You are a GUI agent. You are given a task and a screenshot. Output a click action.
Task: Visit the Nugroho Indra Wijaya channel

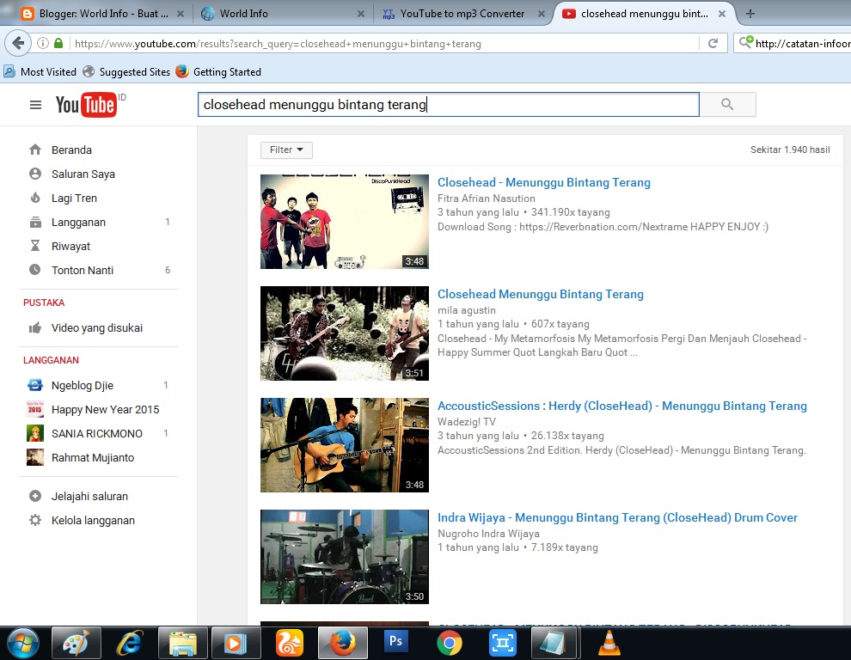click(488, 534)
